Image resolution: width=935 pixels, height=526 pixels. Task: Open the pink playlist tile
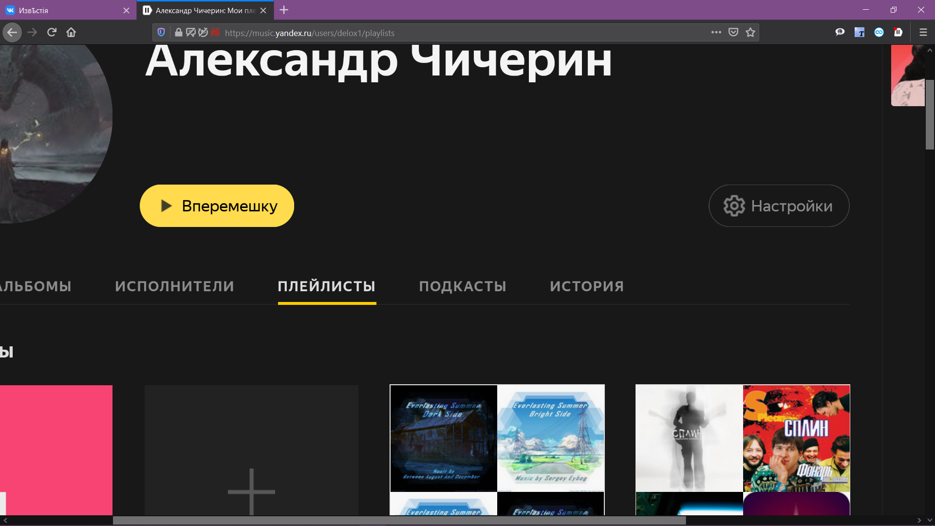56,451
